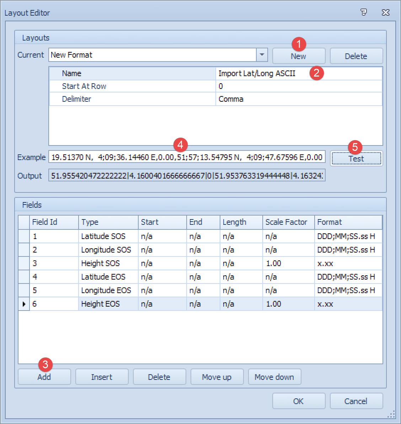This screenshot has height=424, width=401.
Task: Click the New layout button
Action: tap(298, 57)
